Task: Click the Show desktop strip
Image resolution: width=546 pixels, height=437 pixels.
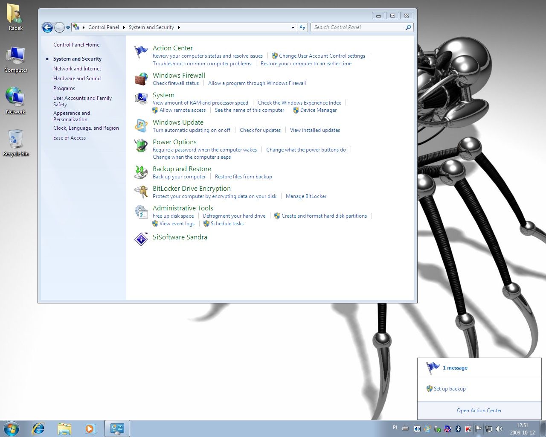Action: [x=543, y=428]
